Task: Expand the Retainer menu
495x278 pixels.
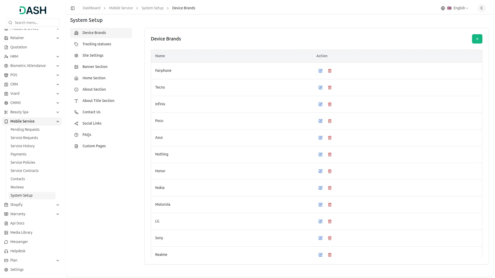Action: click(x=32, y=38)
